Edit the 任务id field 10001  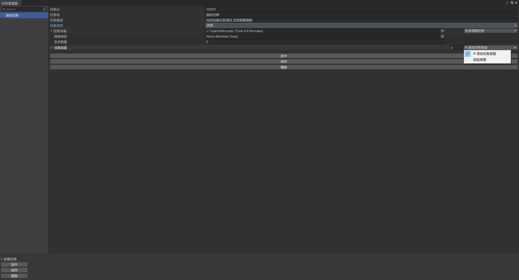tap(361, 9)
